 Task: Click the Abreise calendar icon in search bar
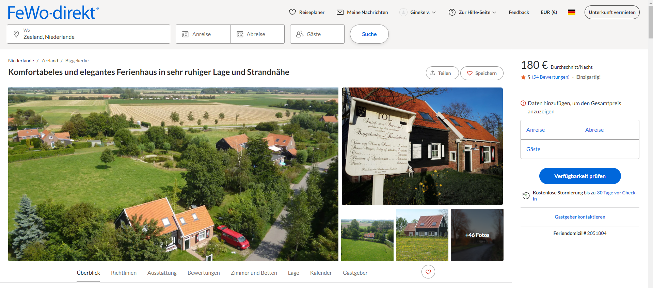(x=240, y=34)
